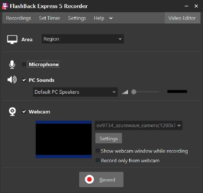The width and height of the screenshot is (203, 193).
Task: Click the FlashBack logo in the title bar
Action: 5,6
